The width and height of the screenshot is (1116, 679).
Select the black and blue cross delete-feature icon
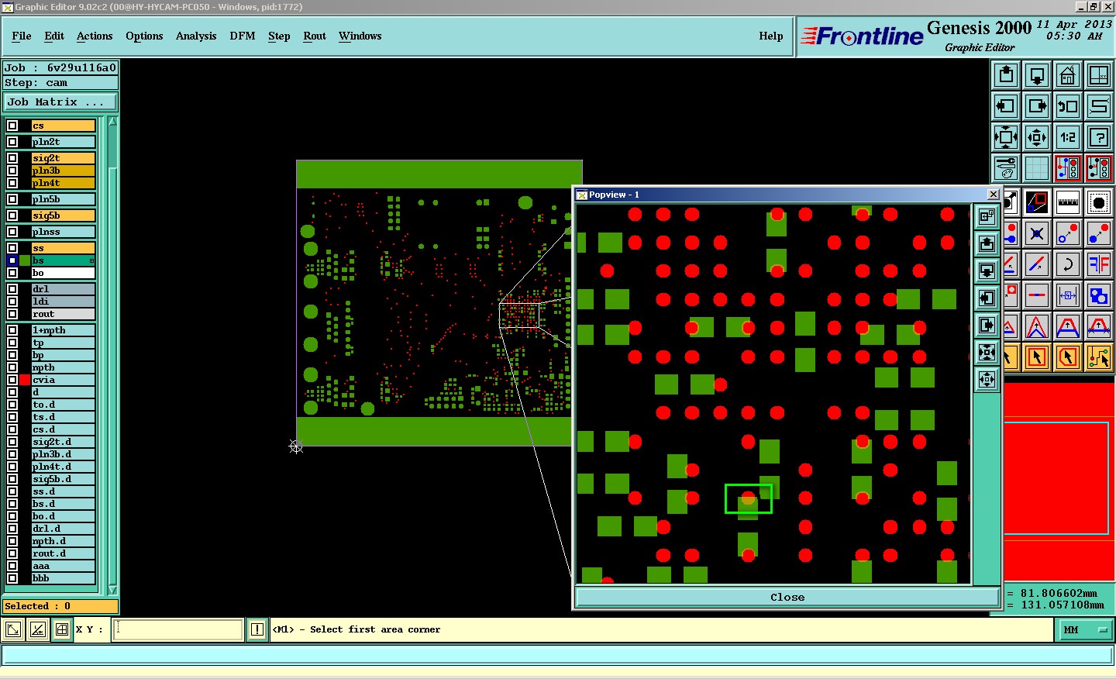click(x=1037, y=233)
